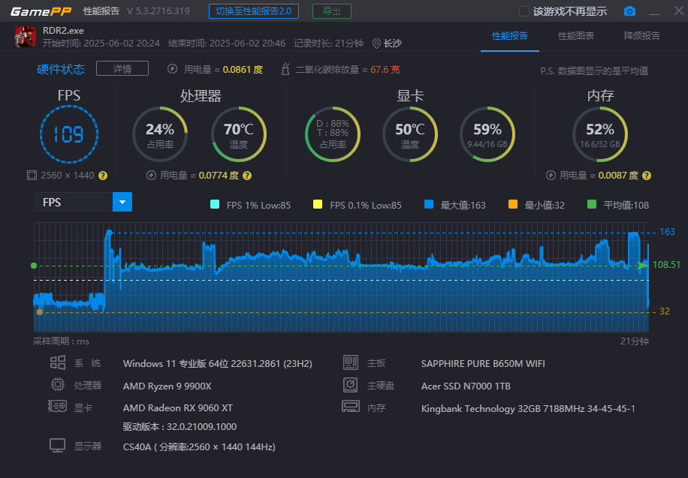
Task: Click the motherboard icon beside 主板
Action: pos(351,362)
